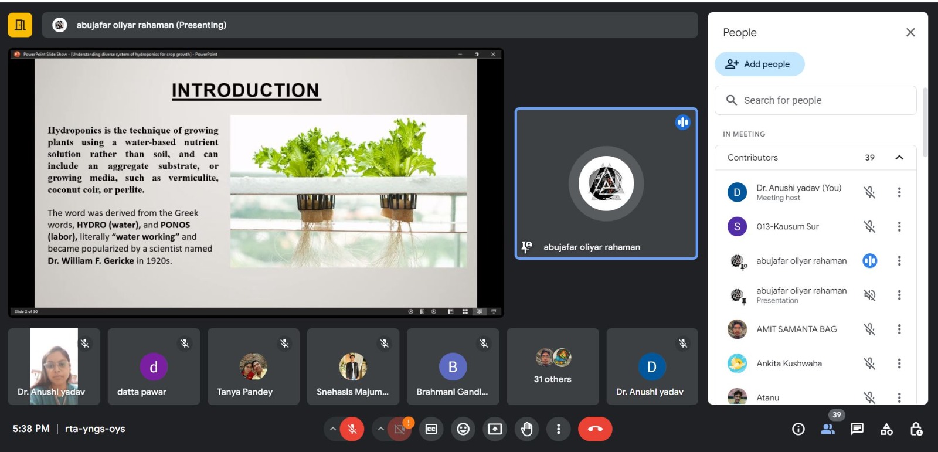Send a reaction with the emoji icon
The image size is (938, 452).
(463, 429)
